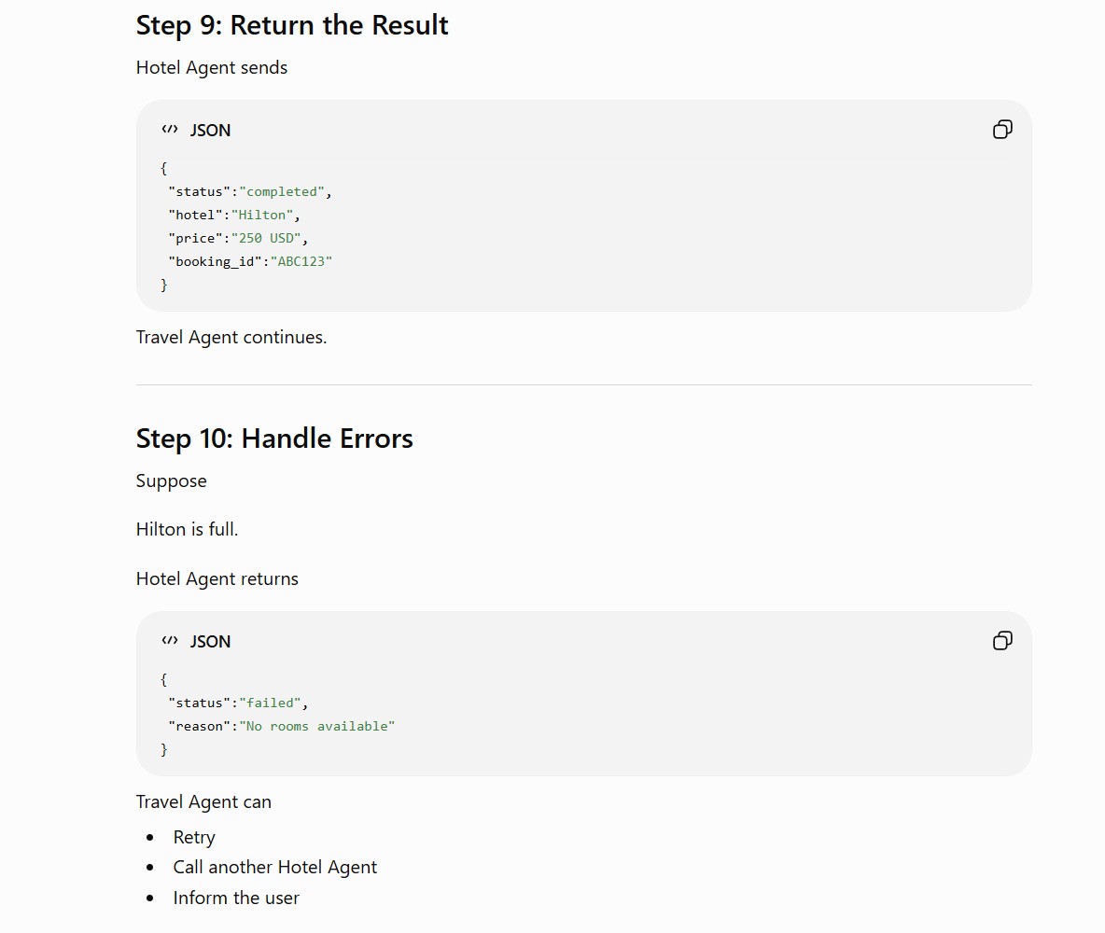Image resolution: width=1105 pixels, height=933 pixels.
Task: Click the Hotel Agent sends text
Action: coord(212,68)
